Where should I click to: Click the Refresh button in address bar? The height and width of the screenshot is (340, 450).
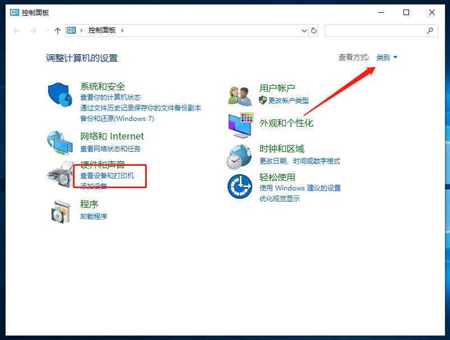[314, 30]
